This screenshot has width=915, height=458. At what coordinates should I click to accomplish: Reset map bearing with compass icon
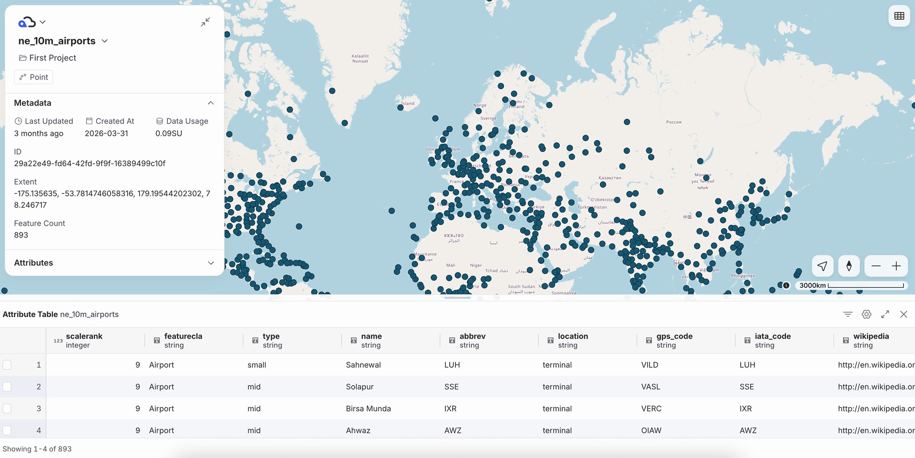(x=849, y=266)
